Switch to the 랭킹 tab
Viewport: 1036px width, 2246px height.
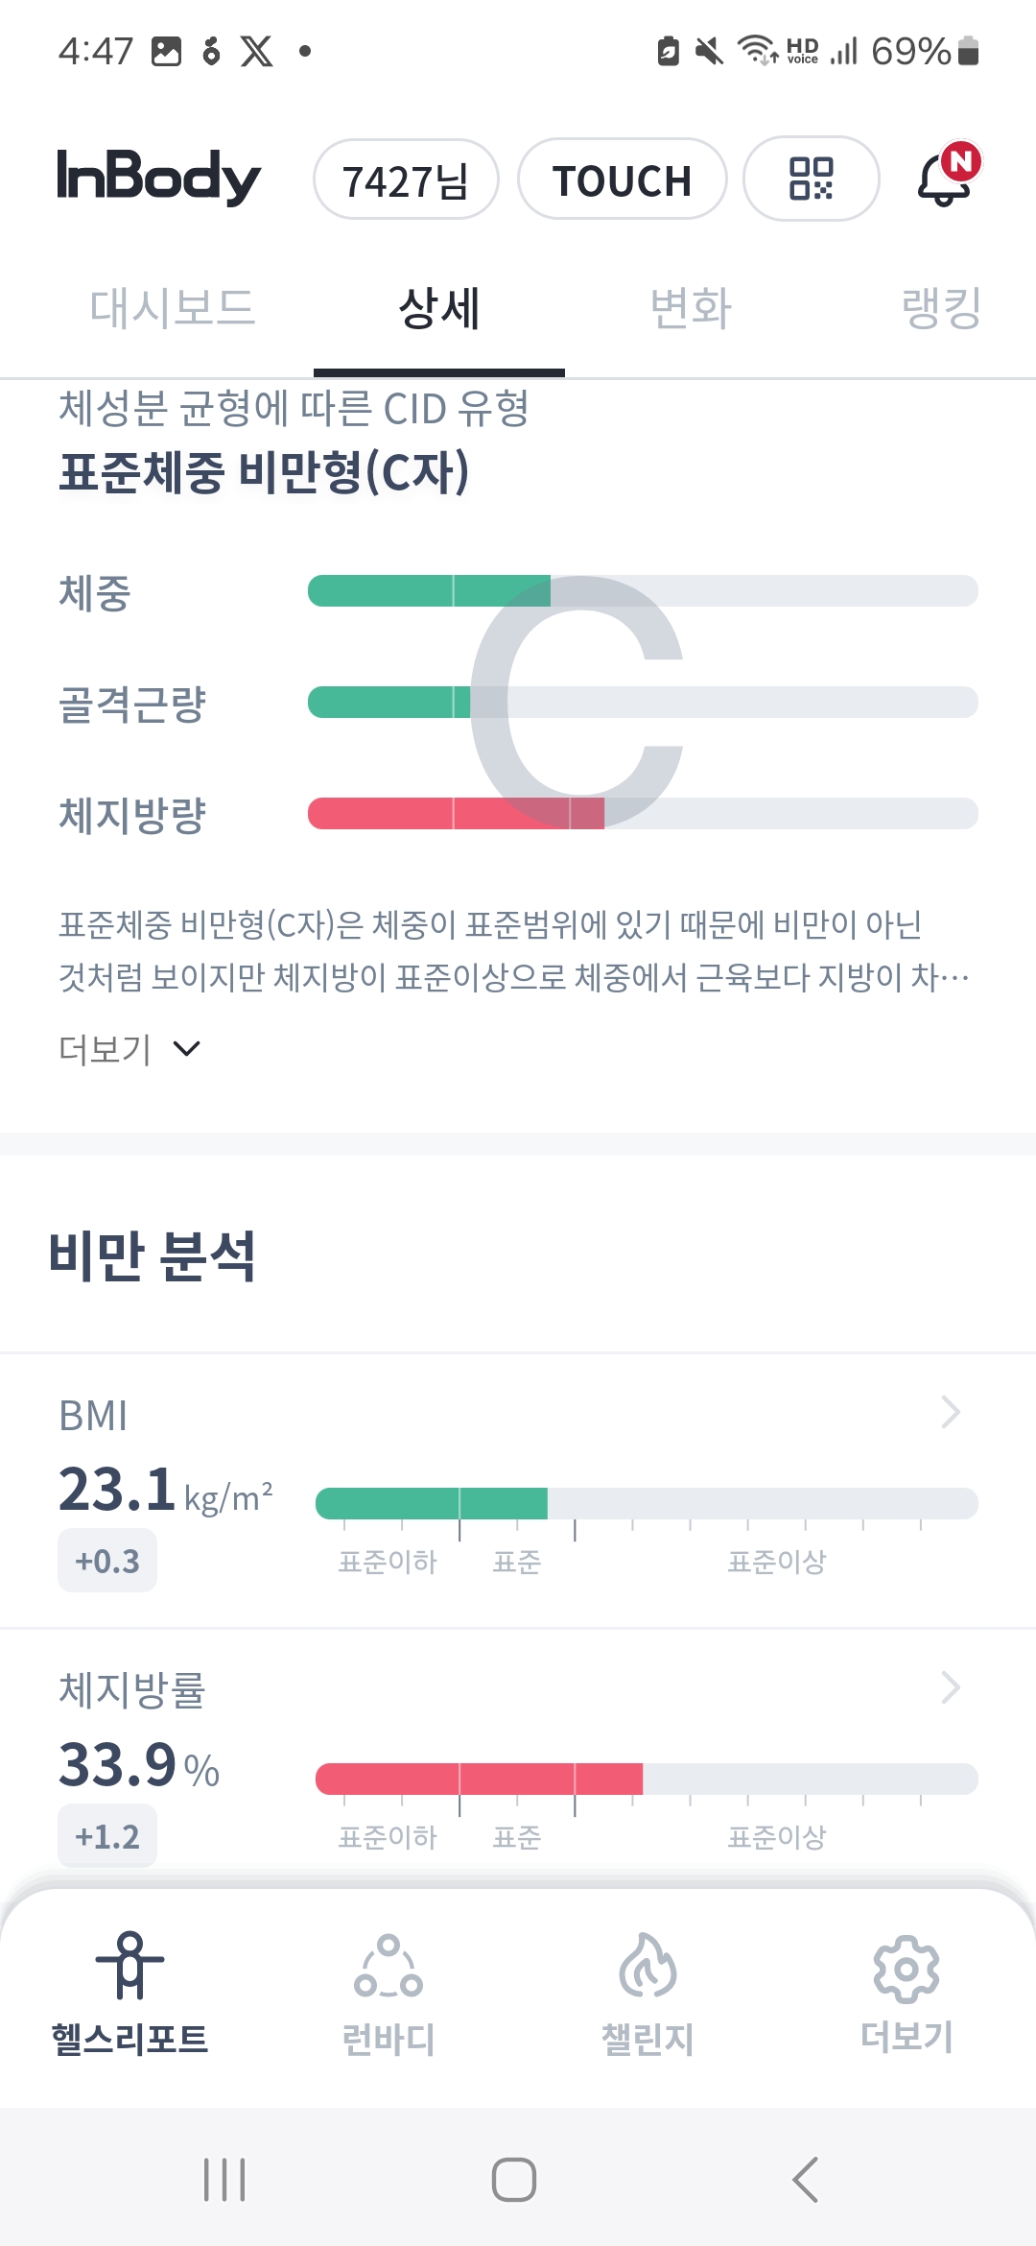(x=941, y=309)
